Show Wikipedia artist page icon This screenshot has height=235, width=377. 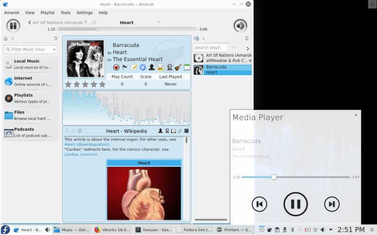tap(160, 131)
